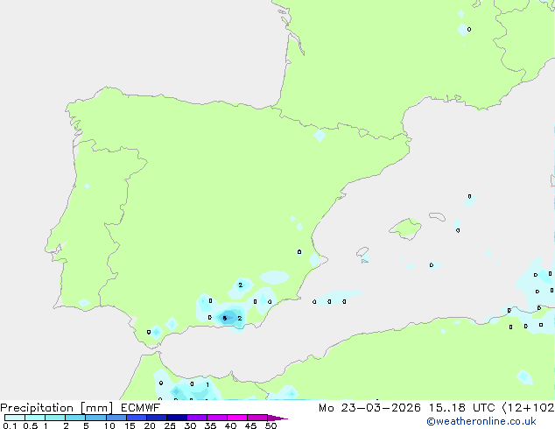Click the 50 label on the scale
Image resolution: width=555 pixels, height=429 pixels.
coord(270,426)
